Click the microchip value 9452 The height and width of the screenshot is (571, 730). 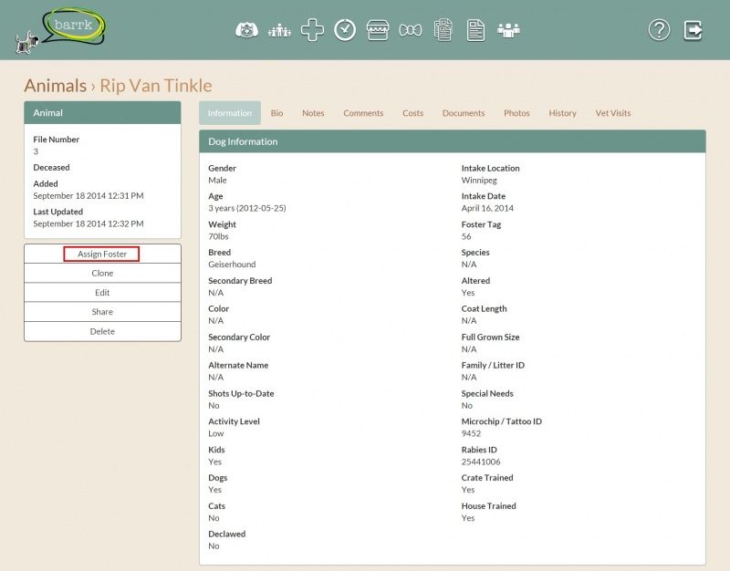(x=471, y=433)
